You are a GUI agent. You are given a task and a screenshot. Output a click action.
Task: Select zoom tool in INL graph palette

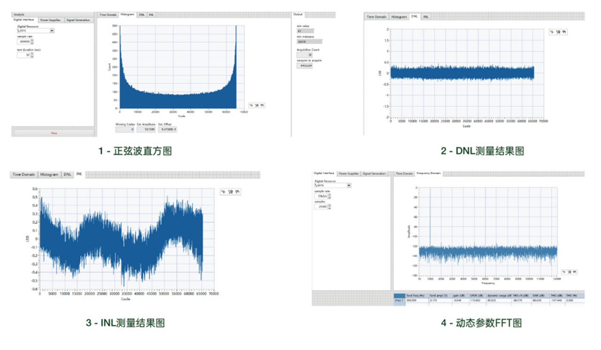[231, 192]
